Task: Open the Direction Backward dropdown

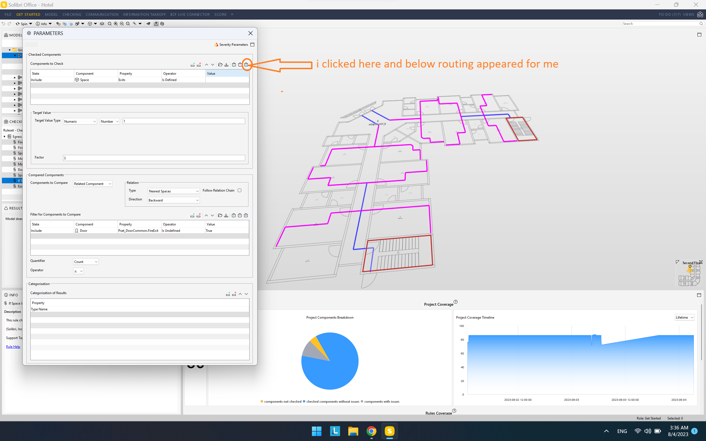Action: 173,200
